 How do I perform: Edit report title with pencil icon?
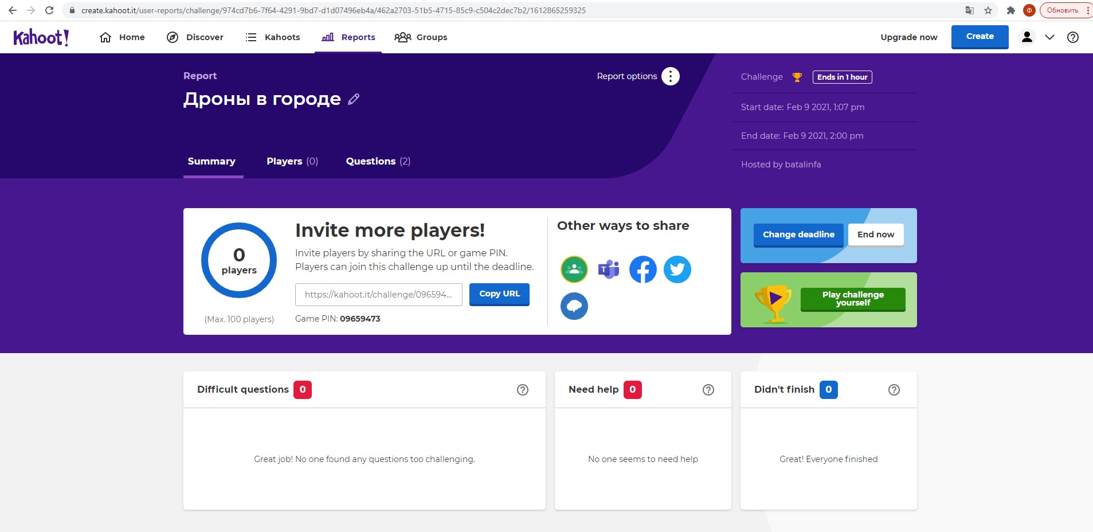[x=354, y=99]
